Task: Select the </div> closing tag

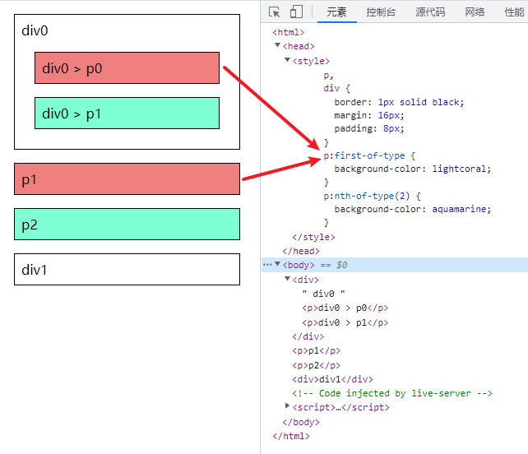Action: coord(308,336)
